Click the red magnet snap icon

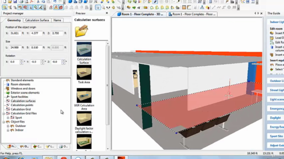pyautogui.click(x=51, y=8)
